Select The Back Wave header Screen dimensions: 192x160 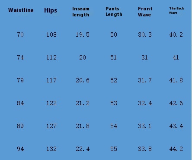[x=176, y=10]
